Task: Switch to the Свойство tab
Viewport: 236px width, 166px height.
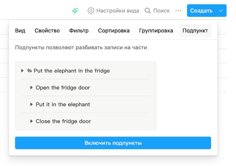Action: [x=47, y=31]
